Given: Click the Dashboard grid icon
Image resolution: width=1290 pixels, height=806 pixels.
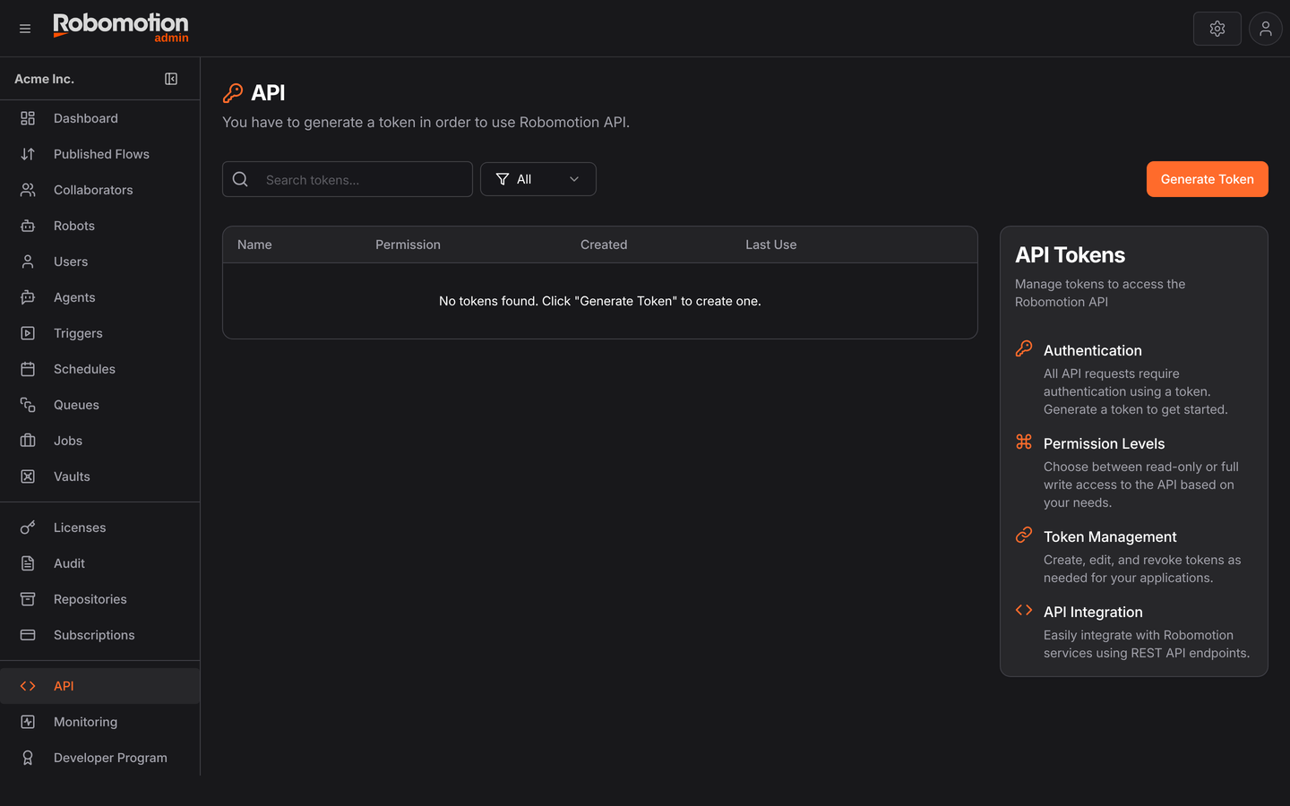Looking at the screenshot, I should point(28,118).
